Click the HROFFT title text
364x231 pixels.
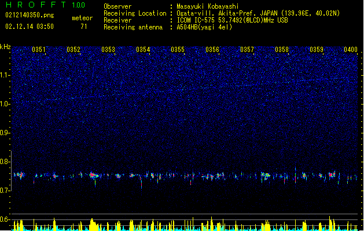point(35,5)
